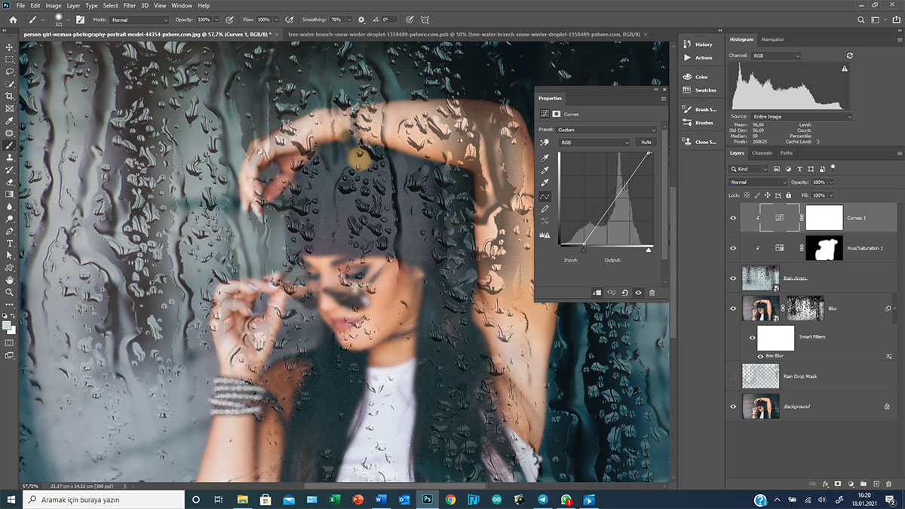The image size is (905, 509).
Task: Hide the Curves 1 layer
Action: (x=733, y=218)
